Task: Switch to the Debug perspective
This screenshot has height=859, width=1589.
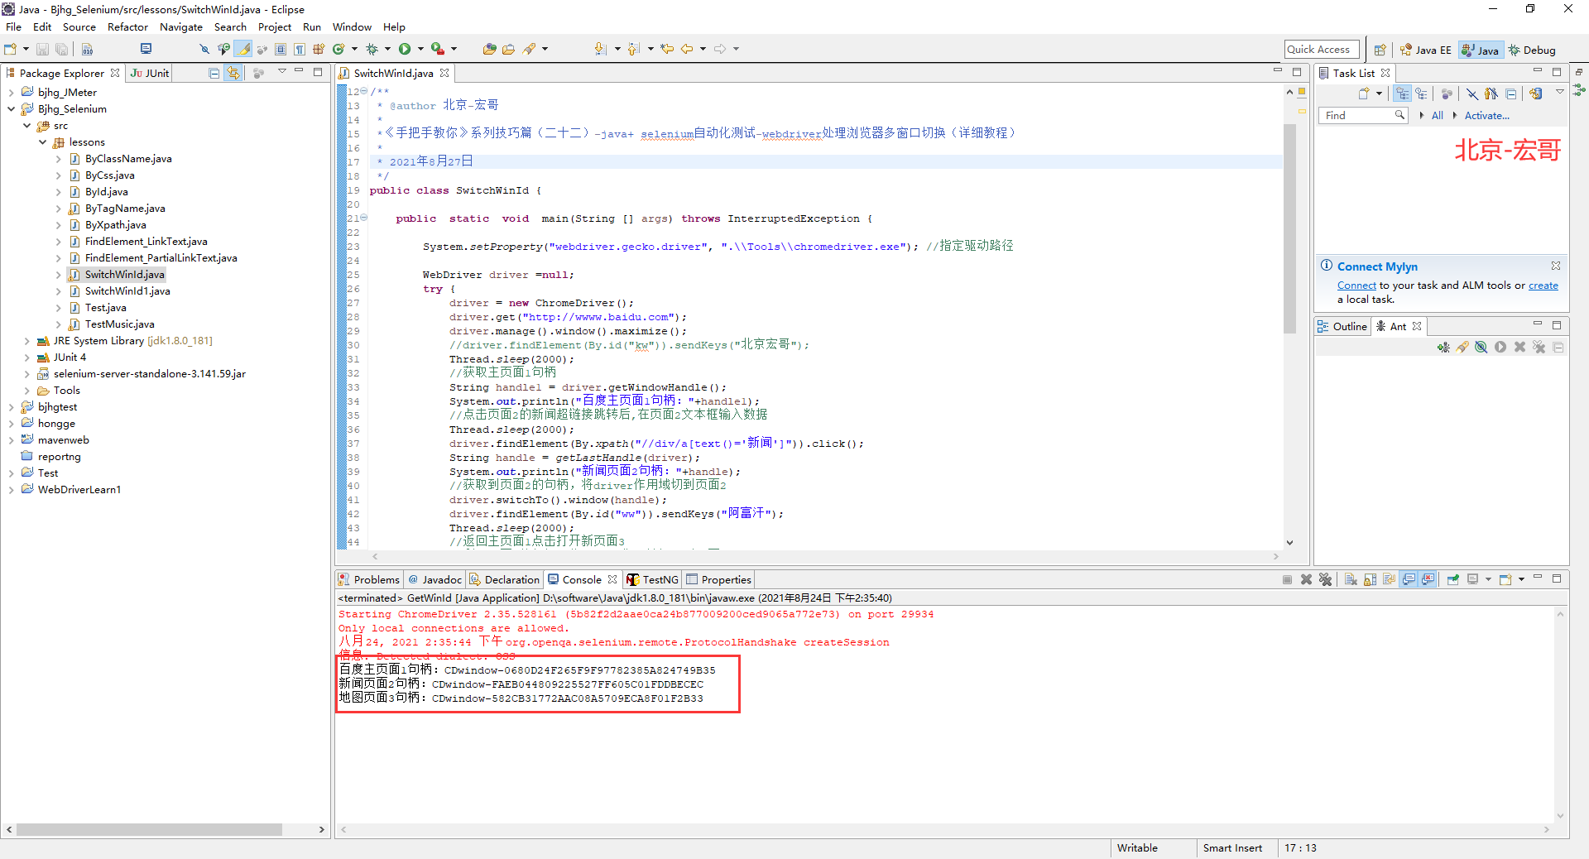Action: point(1532,50)
